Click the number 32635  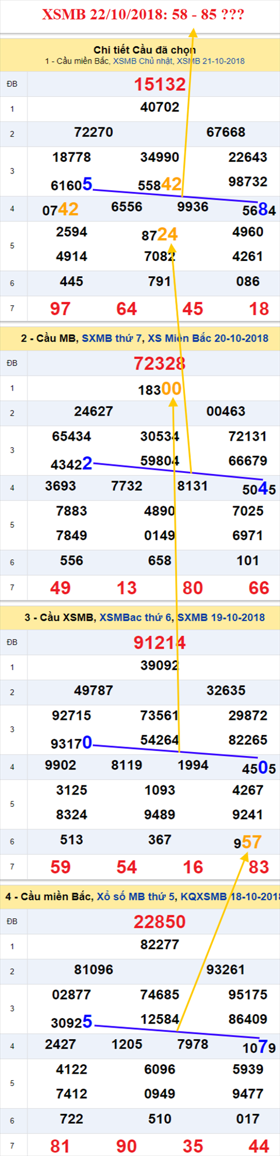(226, 690)
